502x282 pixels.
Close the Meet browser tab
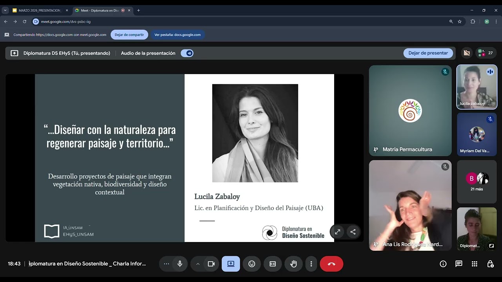coord(129,11)
